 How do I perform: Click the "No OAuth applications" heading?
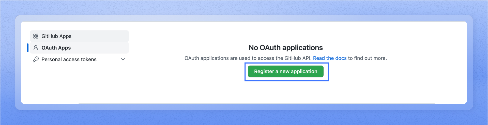285,48
